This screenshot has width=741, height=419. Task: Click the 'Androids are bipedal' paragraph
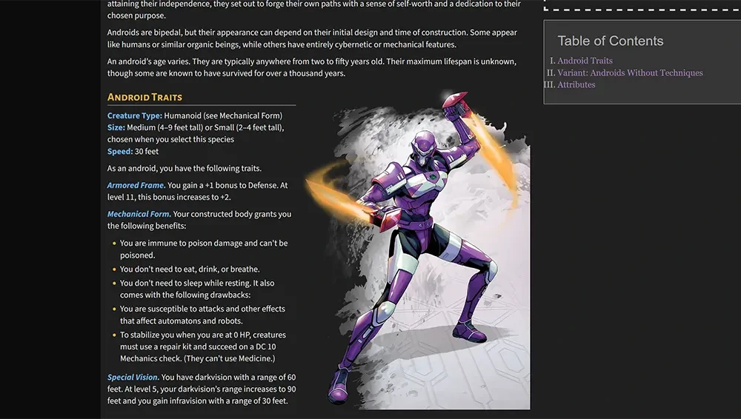coord(312,38)
